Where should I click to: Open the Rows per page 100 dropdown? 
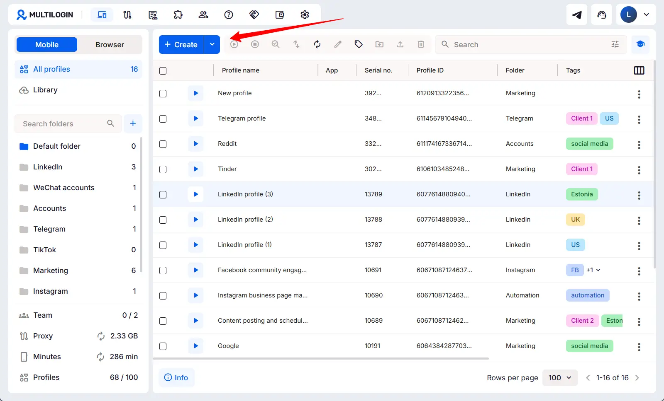[x=560, y=378]
